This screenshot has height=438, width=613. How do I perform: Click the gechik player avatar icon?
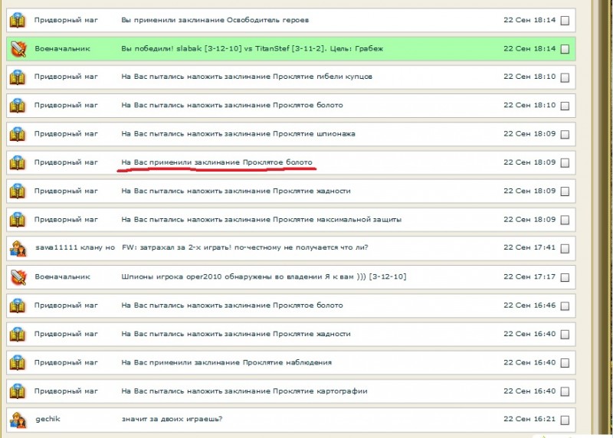click(18, 420)
